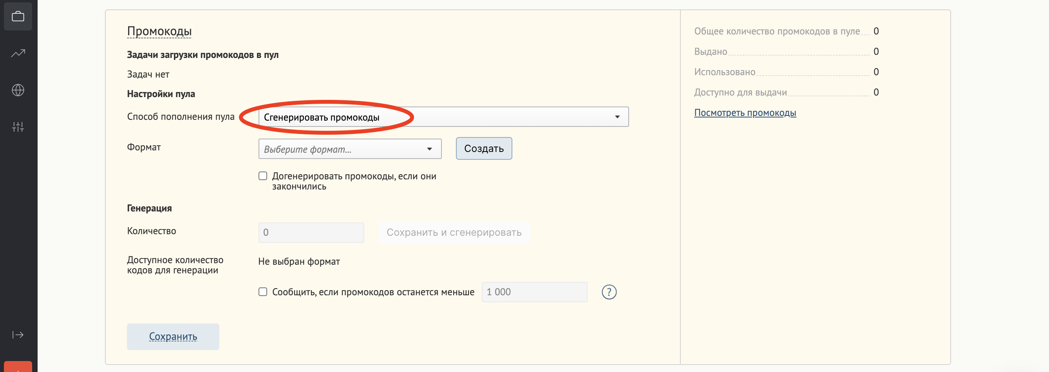Click the 'Способ пополнения пула' label
The height and width of the screenshot is (372, 1049).
181,117
